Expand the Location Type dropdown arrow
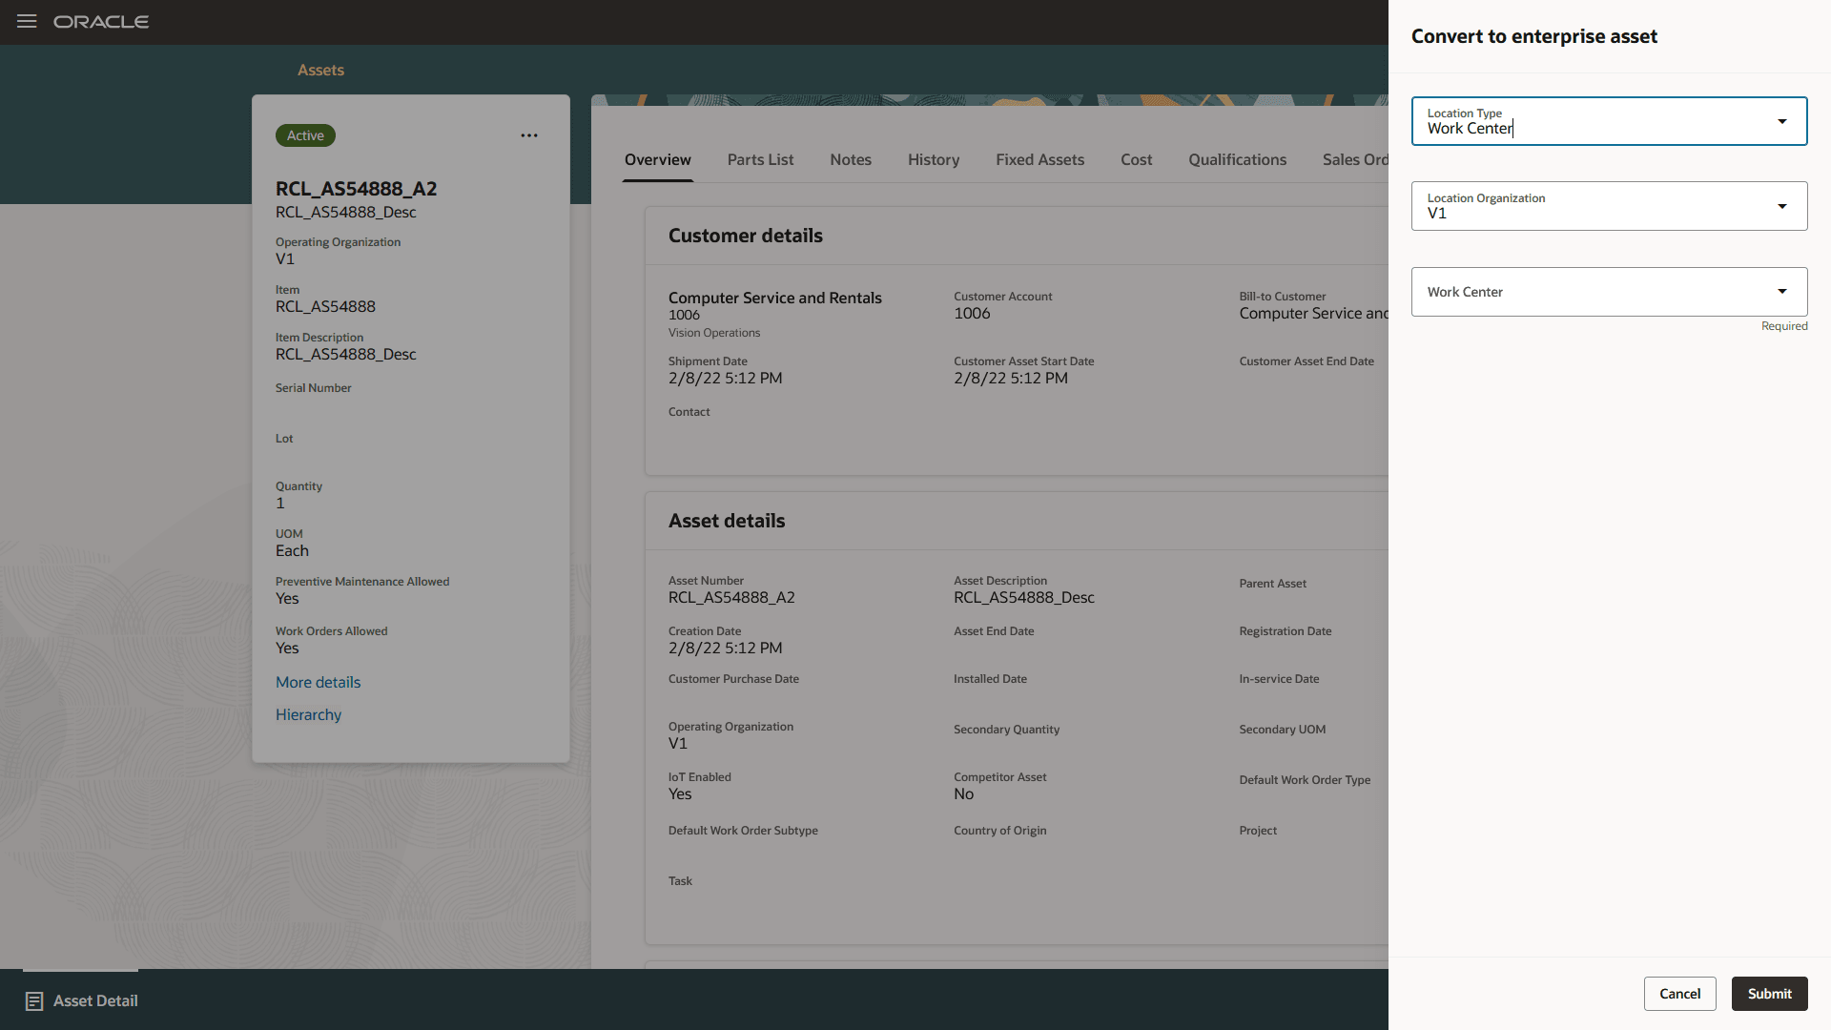The height and width of the screenshot is (1030, 1831). pyautogui.click(x=1781, y=121)
